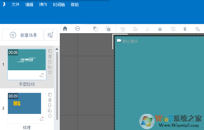Click the location lock icon
This screenshot has width=204, height=130.
tap(197, 29)
